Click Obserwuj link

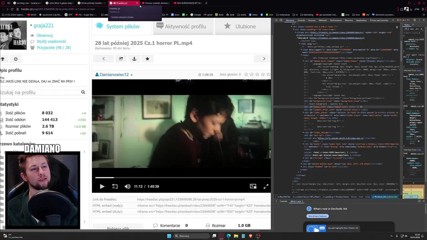[x=45, y=35]
